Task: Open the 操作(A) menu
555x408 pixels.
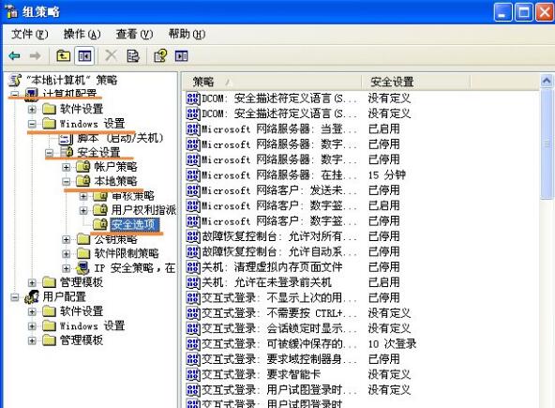Action: 82,34
